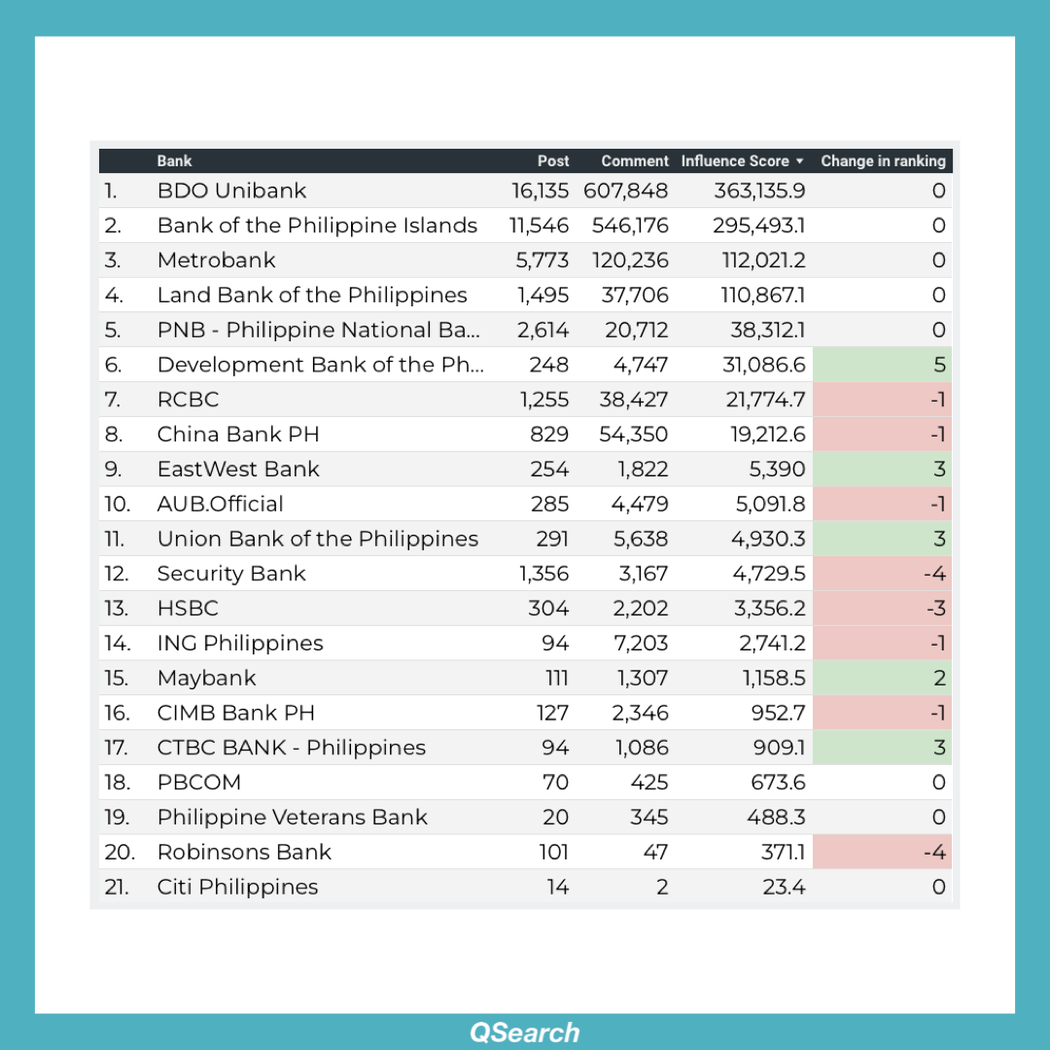This screenshot has width=1050, height=1050.
Task: Click Bank of Philippine Islands posts 11,546
Action: click(539, 226)
